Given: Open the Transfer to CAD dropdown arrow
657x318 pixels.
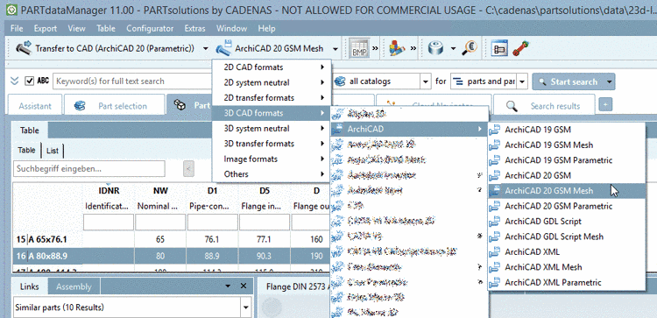Looking at the screenshot, I should coord(205,48).
